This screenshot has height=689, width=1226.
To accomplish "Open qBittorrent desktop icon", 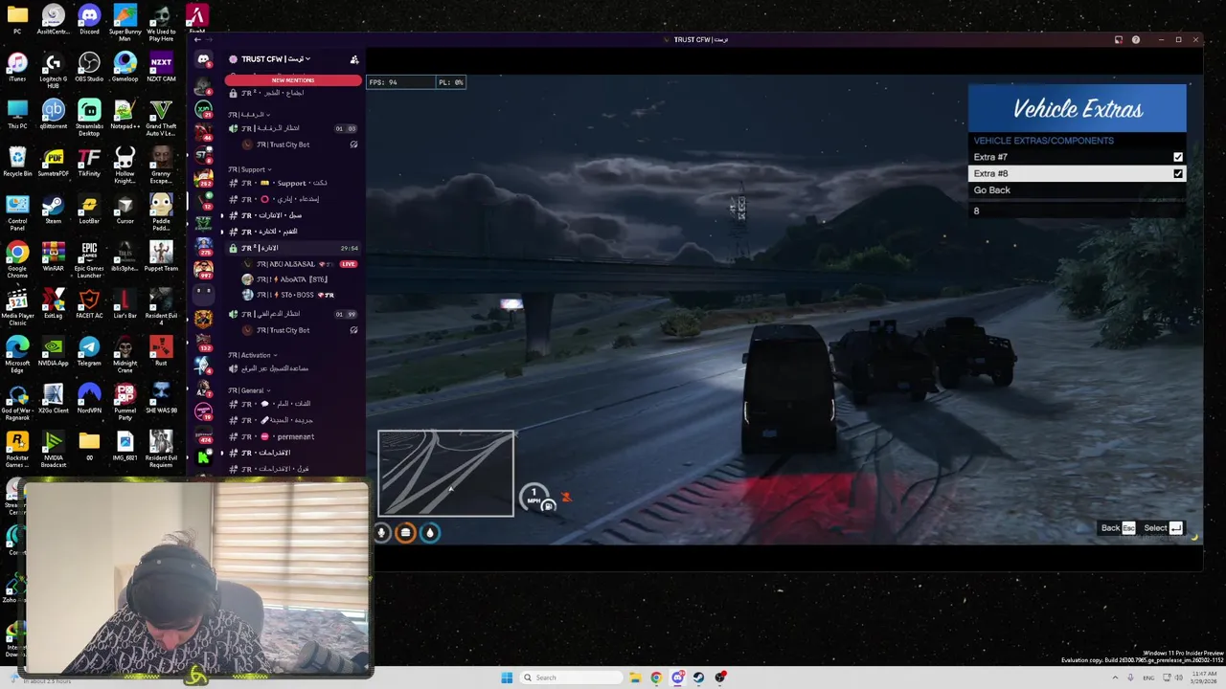I will (x=53, y=114).
